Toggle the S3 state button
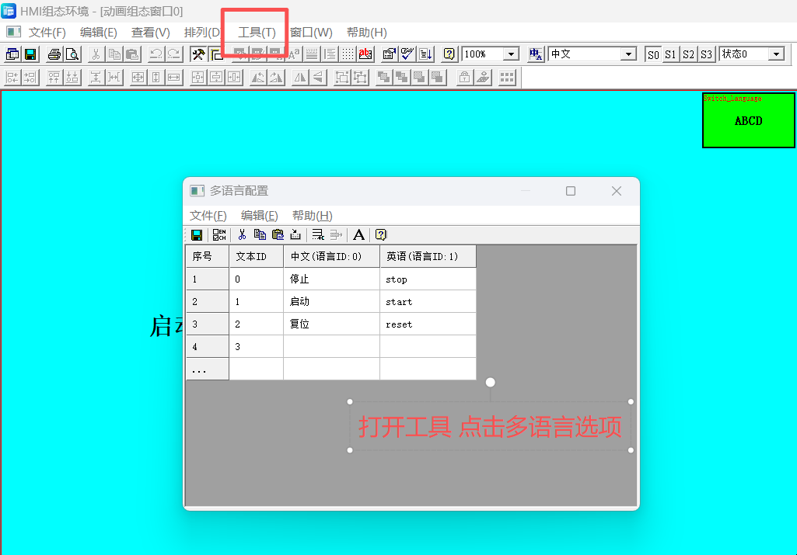 [706, 54]
